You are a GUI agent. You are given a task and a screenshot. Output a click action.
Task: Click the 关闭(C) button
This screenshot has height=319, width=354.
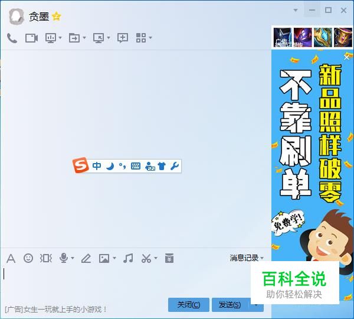(189, 305)
